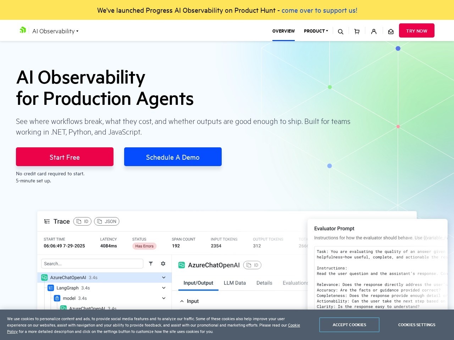The image size is (454, 340).
Task: Open the AI Observability product dropdown
Action: 55,31
